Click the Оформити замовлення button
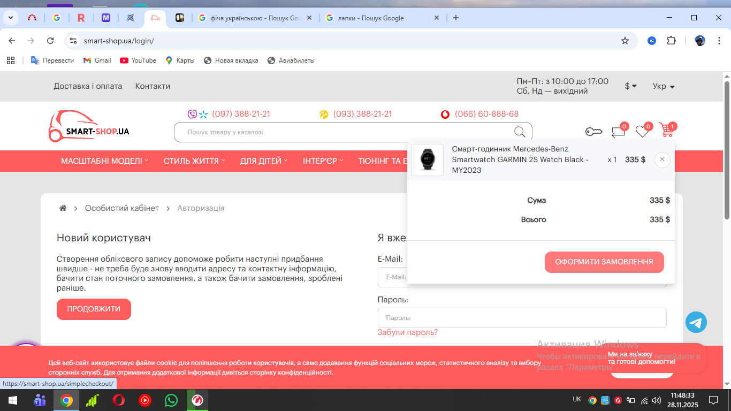Screen dimensions: 731x411 (x=604, y=262)
